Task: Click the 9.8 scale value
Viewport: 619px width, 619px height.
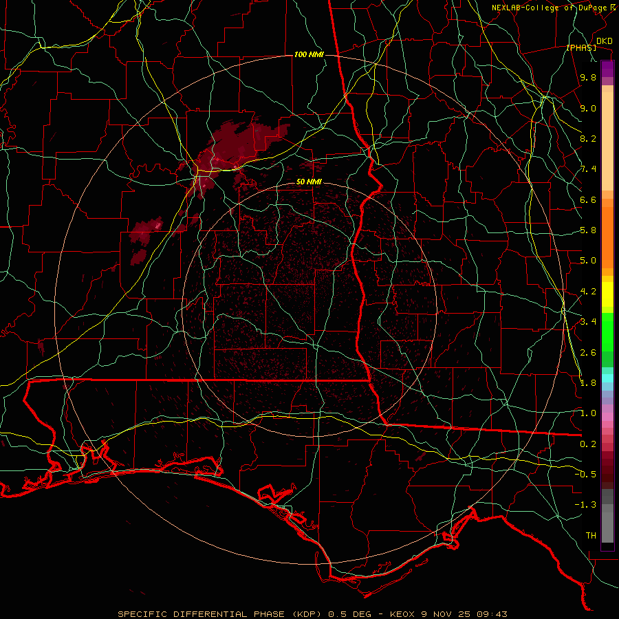Action: [588, 77]
